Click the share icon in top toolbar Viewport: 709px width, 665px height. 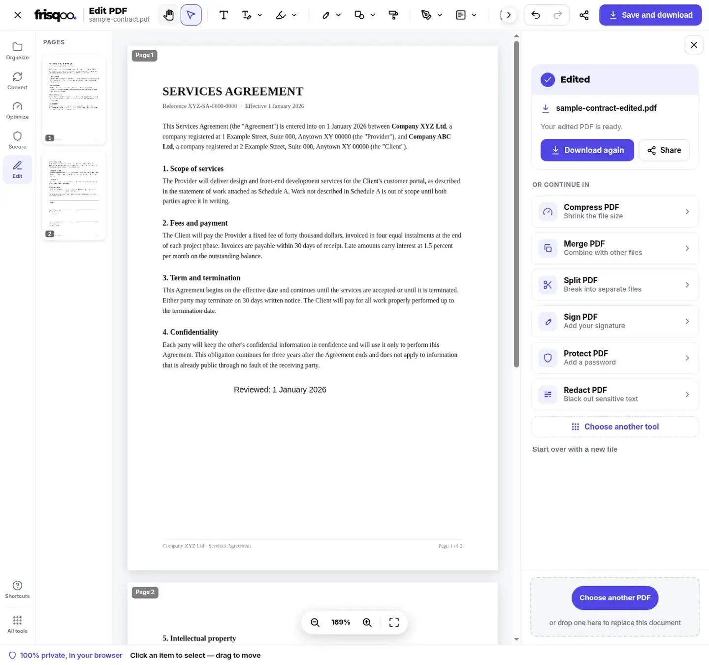point(584,15)
